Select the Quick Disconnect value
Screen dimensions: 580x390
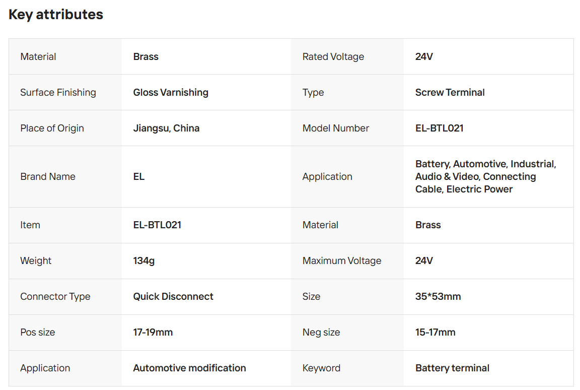(173, 296)
